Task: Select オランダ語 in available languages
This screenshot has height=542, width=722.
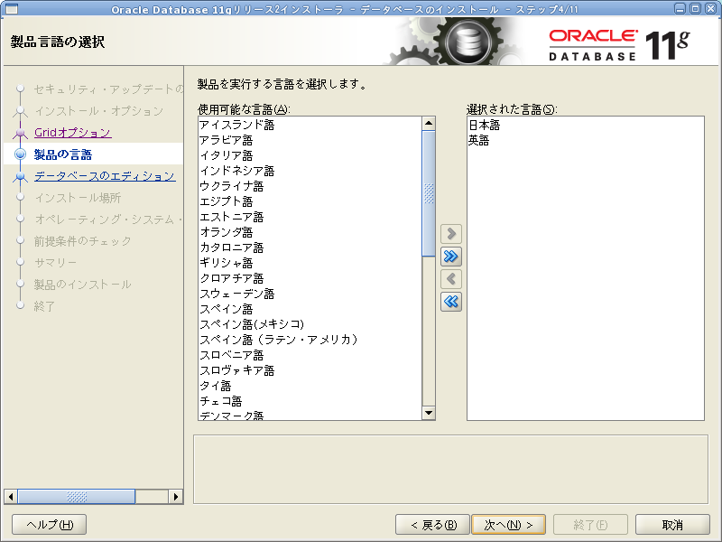Action: 310,232
